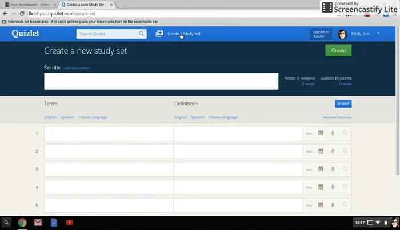This screenshot has height=230, width=400.
Task: Record audio for row 5
Action: [x=333, y=205]
